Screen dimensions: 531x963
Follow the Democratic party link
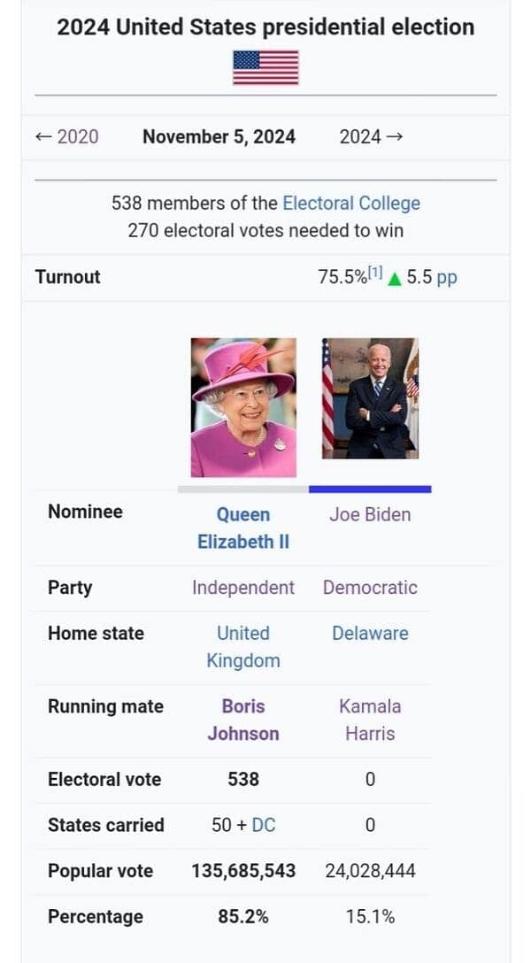(370, 587)
